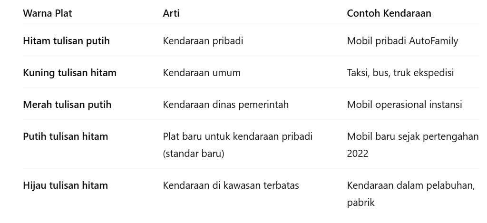The height and width of the screenshot is (223, 487).
Task: Click the "Hitam tulisan putih" cell
Action: pyautogui.click(x=66, y=41)
